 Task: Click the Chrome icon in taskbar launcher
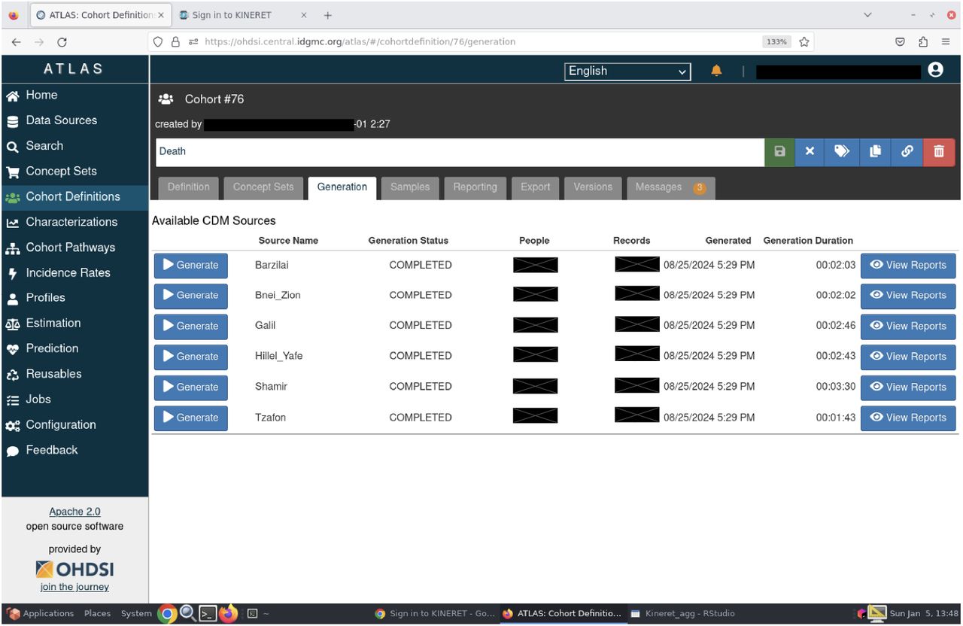[x=167, y=614]
